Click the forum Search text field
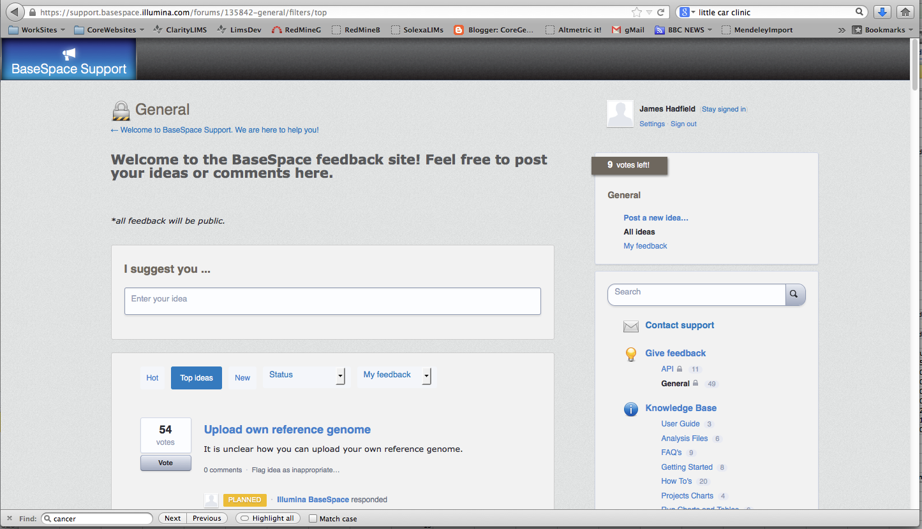922x529 pixels. [696, 294]
